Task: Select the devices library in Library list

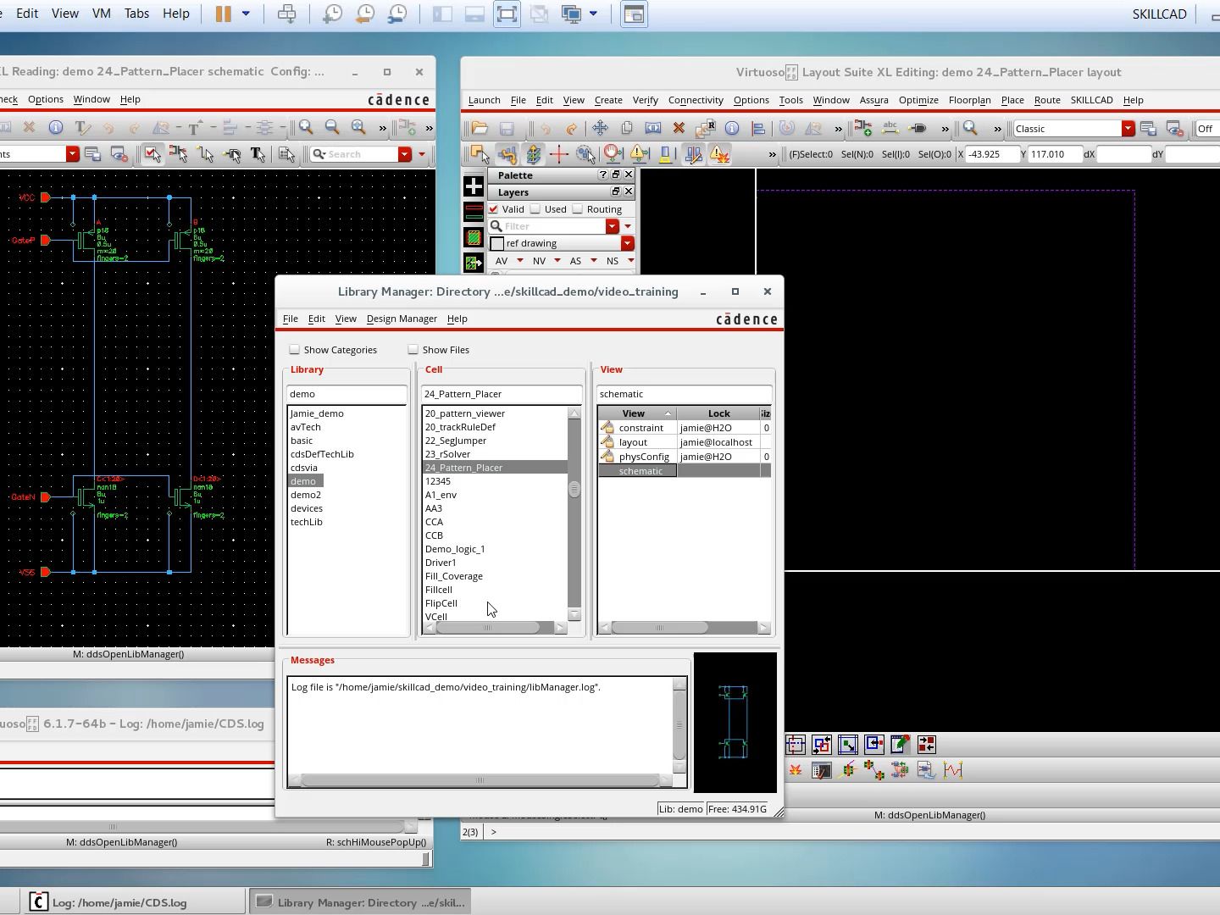Action: pos(306,508)
